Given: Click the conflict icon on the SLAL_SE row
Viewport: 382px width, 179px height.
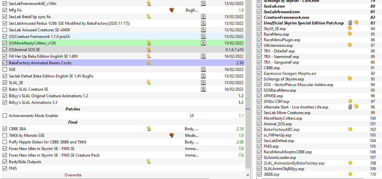Looking at the screenshot, I should click(149, 82).
